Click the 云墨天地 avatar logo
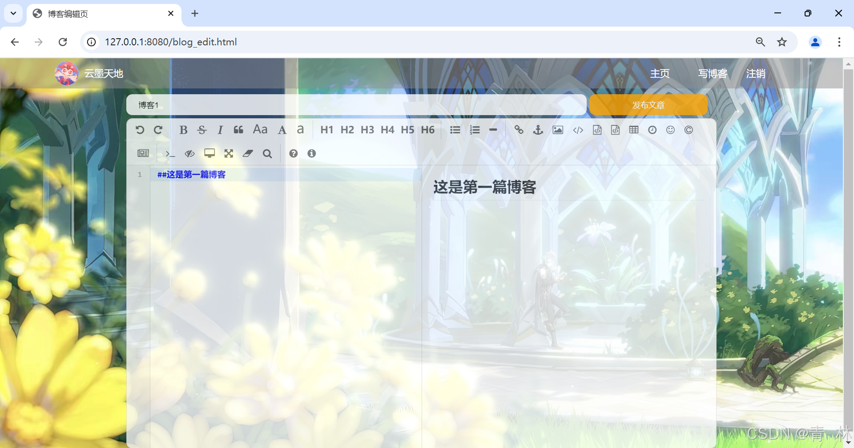This screenshot has width=854, height=448. (x=66, y=73)
